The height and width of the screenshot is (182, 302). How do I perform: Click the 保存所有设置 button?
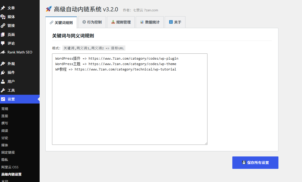(x=255, y=163)
